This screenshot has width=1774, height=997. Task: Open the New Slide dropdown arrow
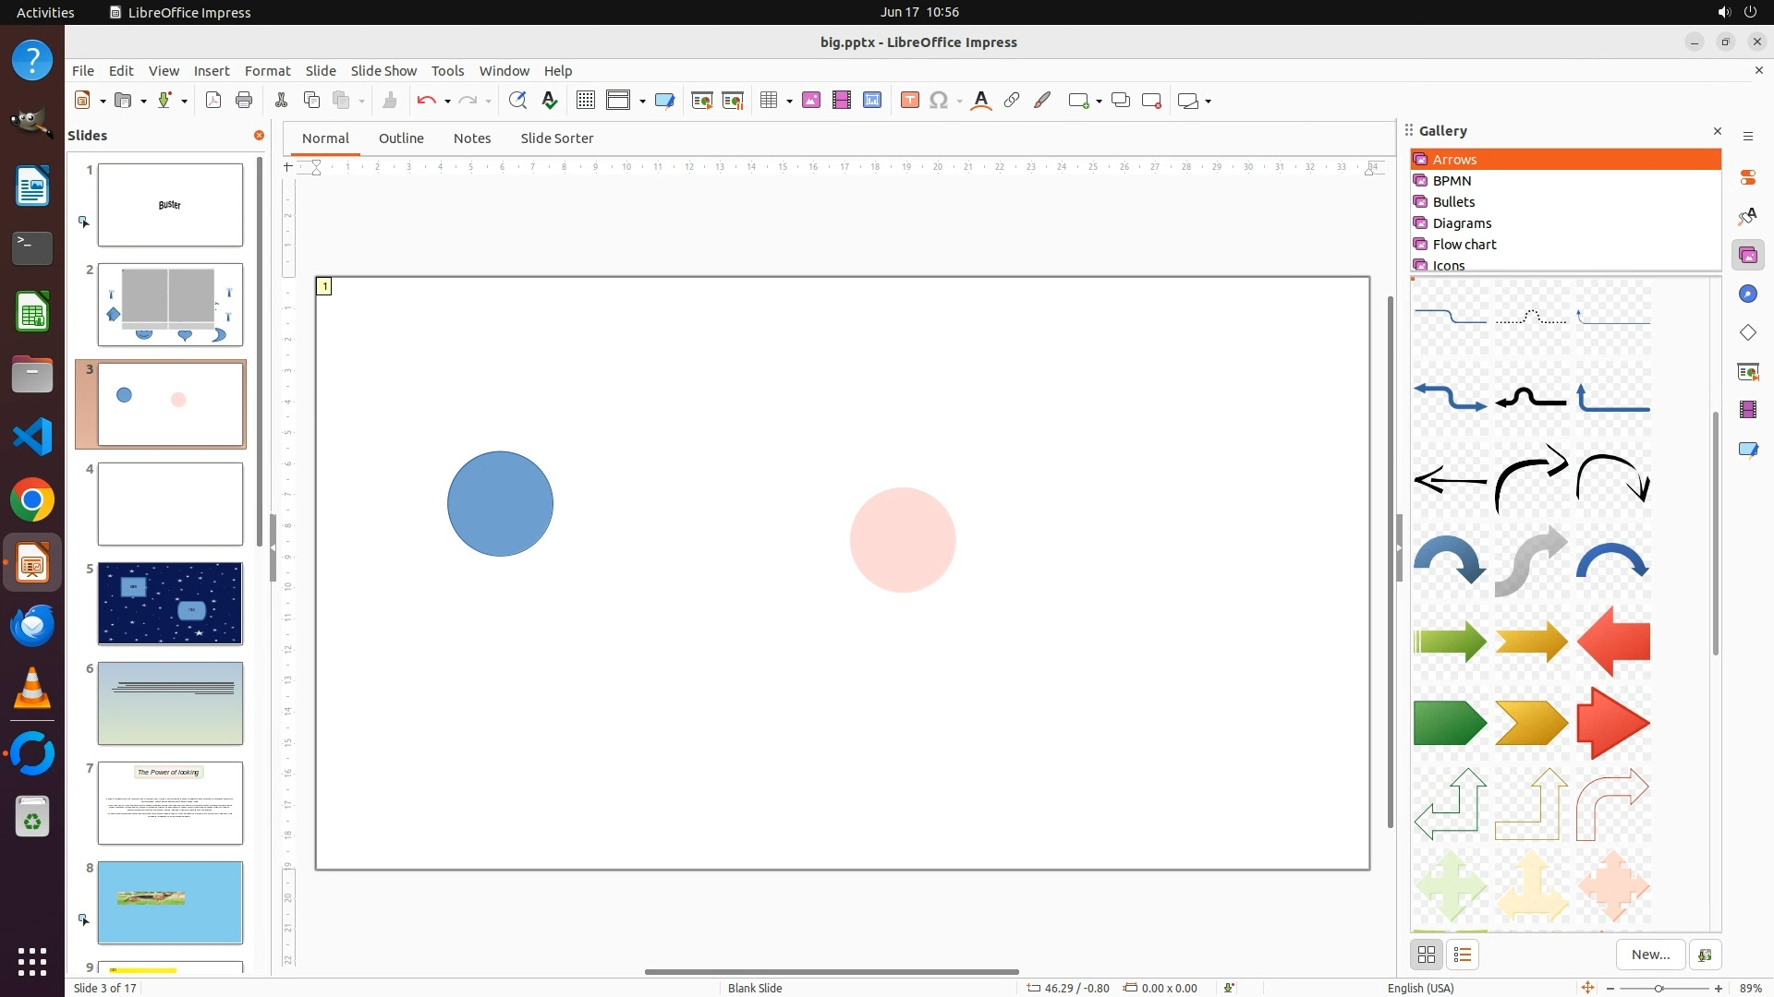(1099, 102)
